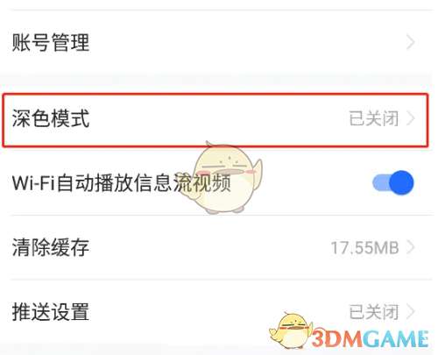The image size is (438, 355).
Task: Tap the 已关闭 status of 深色模式
Action: point(374,119)
